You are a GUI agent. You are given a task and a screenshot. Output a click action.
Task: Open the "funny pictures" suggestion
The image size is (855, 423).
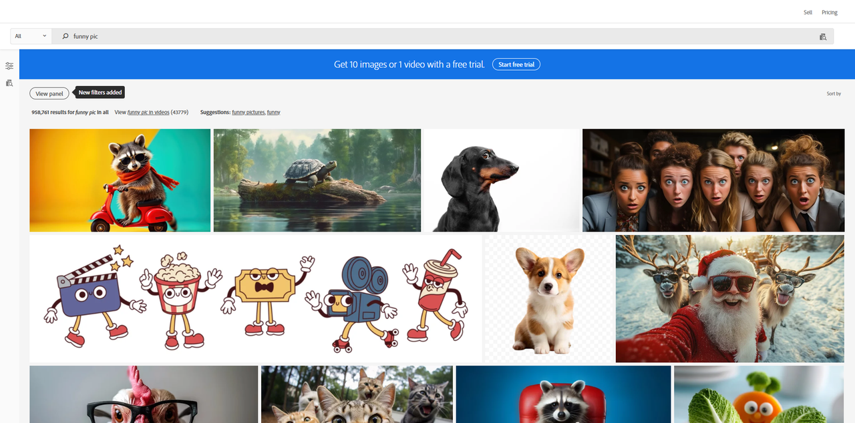tap(248, 112)
